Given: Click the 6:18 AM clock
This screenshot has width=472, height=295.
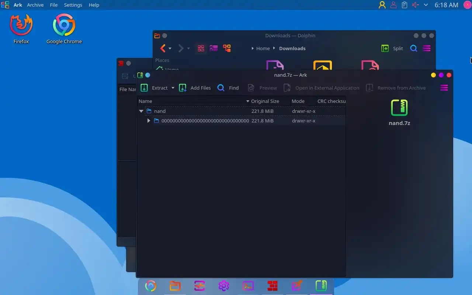Looking at the screenshot, I should 446,5.
